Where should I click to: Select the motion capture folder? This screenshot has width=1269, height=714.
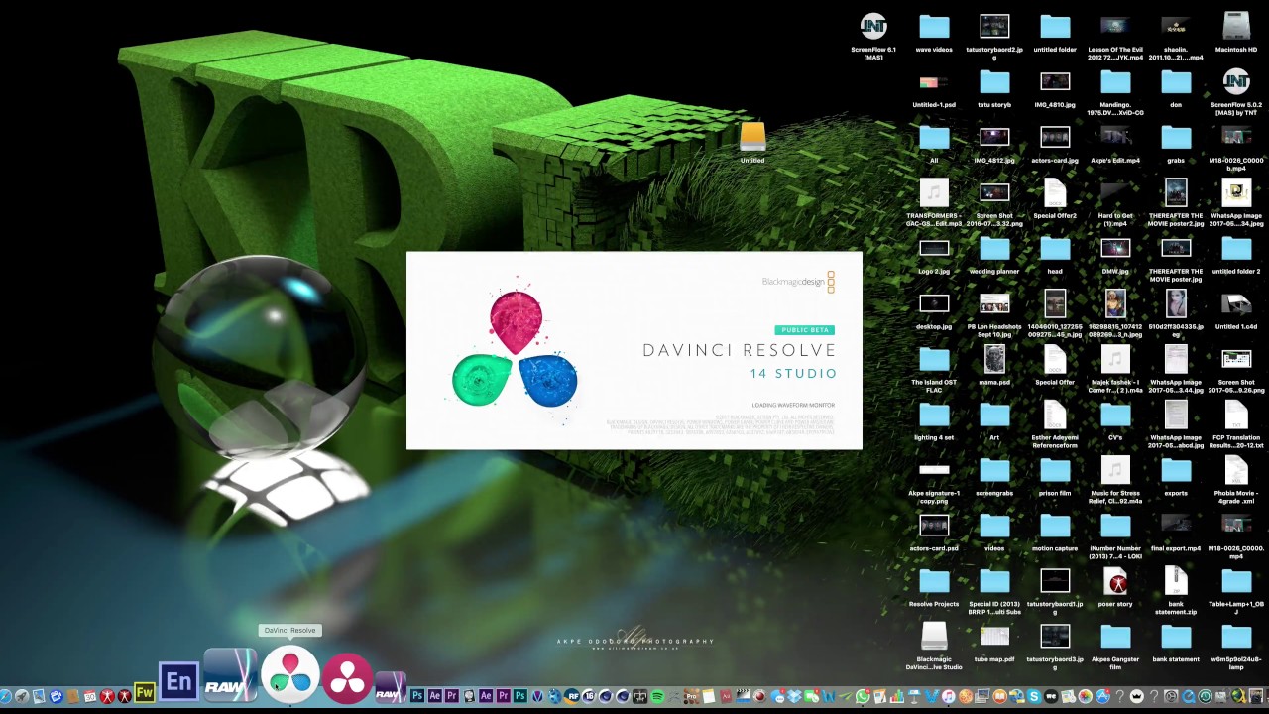click(1055, 533)
